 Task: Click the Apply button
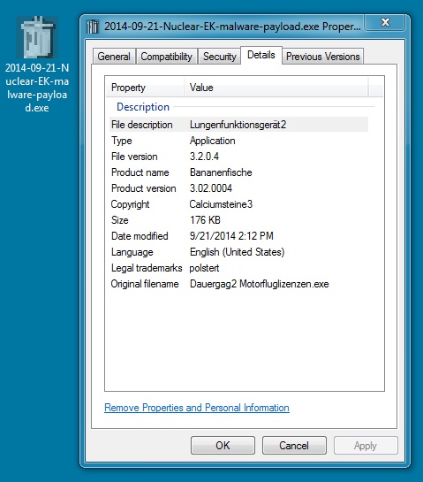tap(366, 446)
